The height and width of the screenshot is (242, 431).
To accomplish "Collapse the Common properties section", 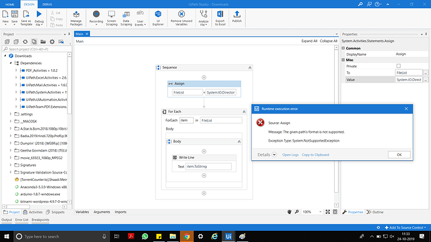I will pos(343,48).
